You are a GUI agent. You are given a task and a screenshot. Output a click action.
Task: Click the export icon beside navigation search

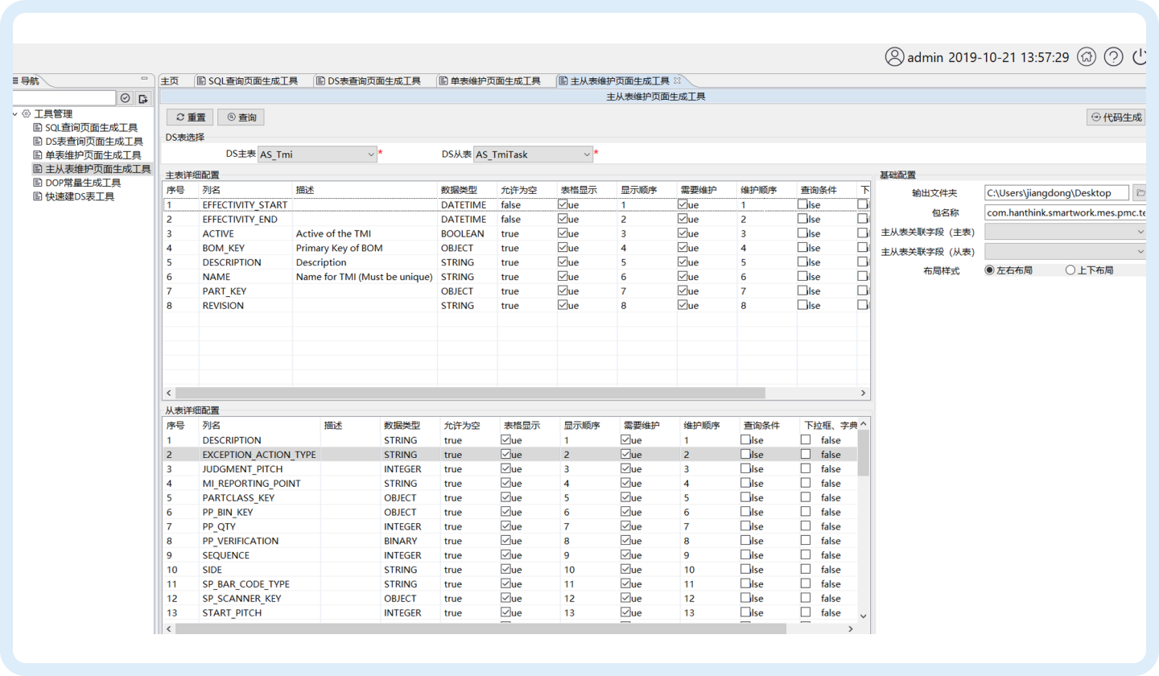[x=143, y=98]
